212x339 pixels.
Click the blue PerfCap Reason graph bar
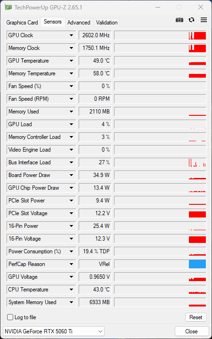(197, 264)
